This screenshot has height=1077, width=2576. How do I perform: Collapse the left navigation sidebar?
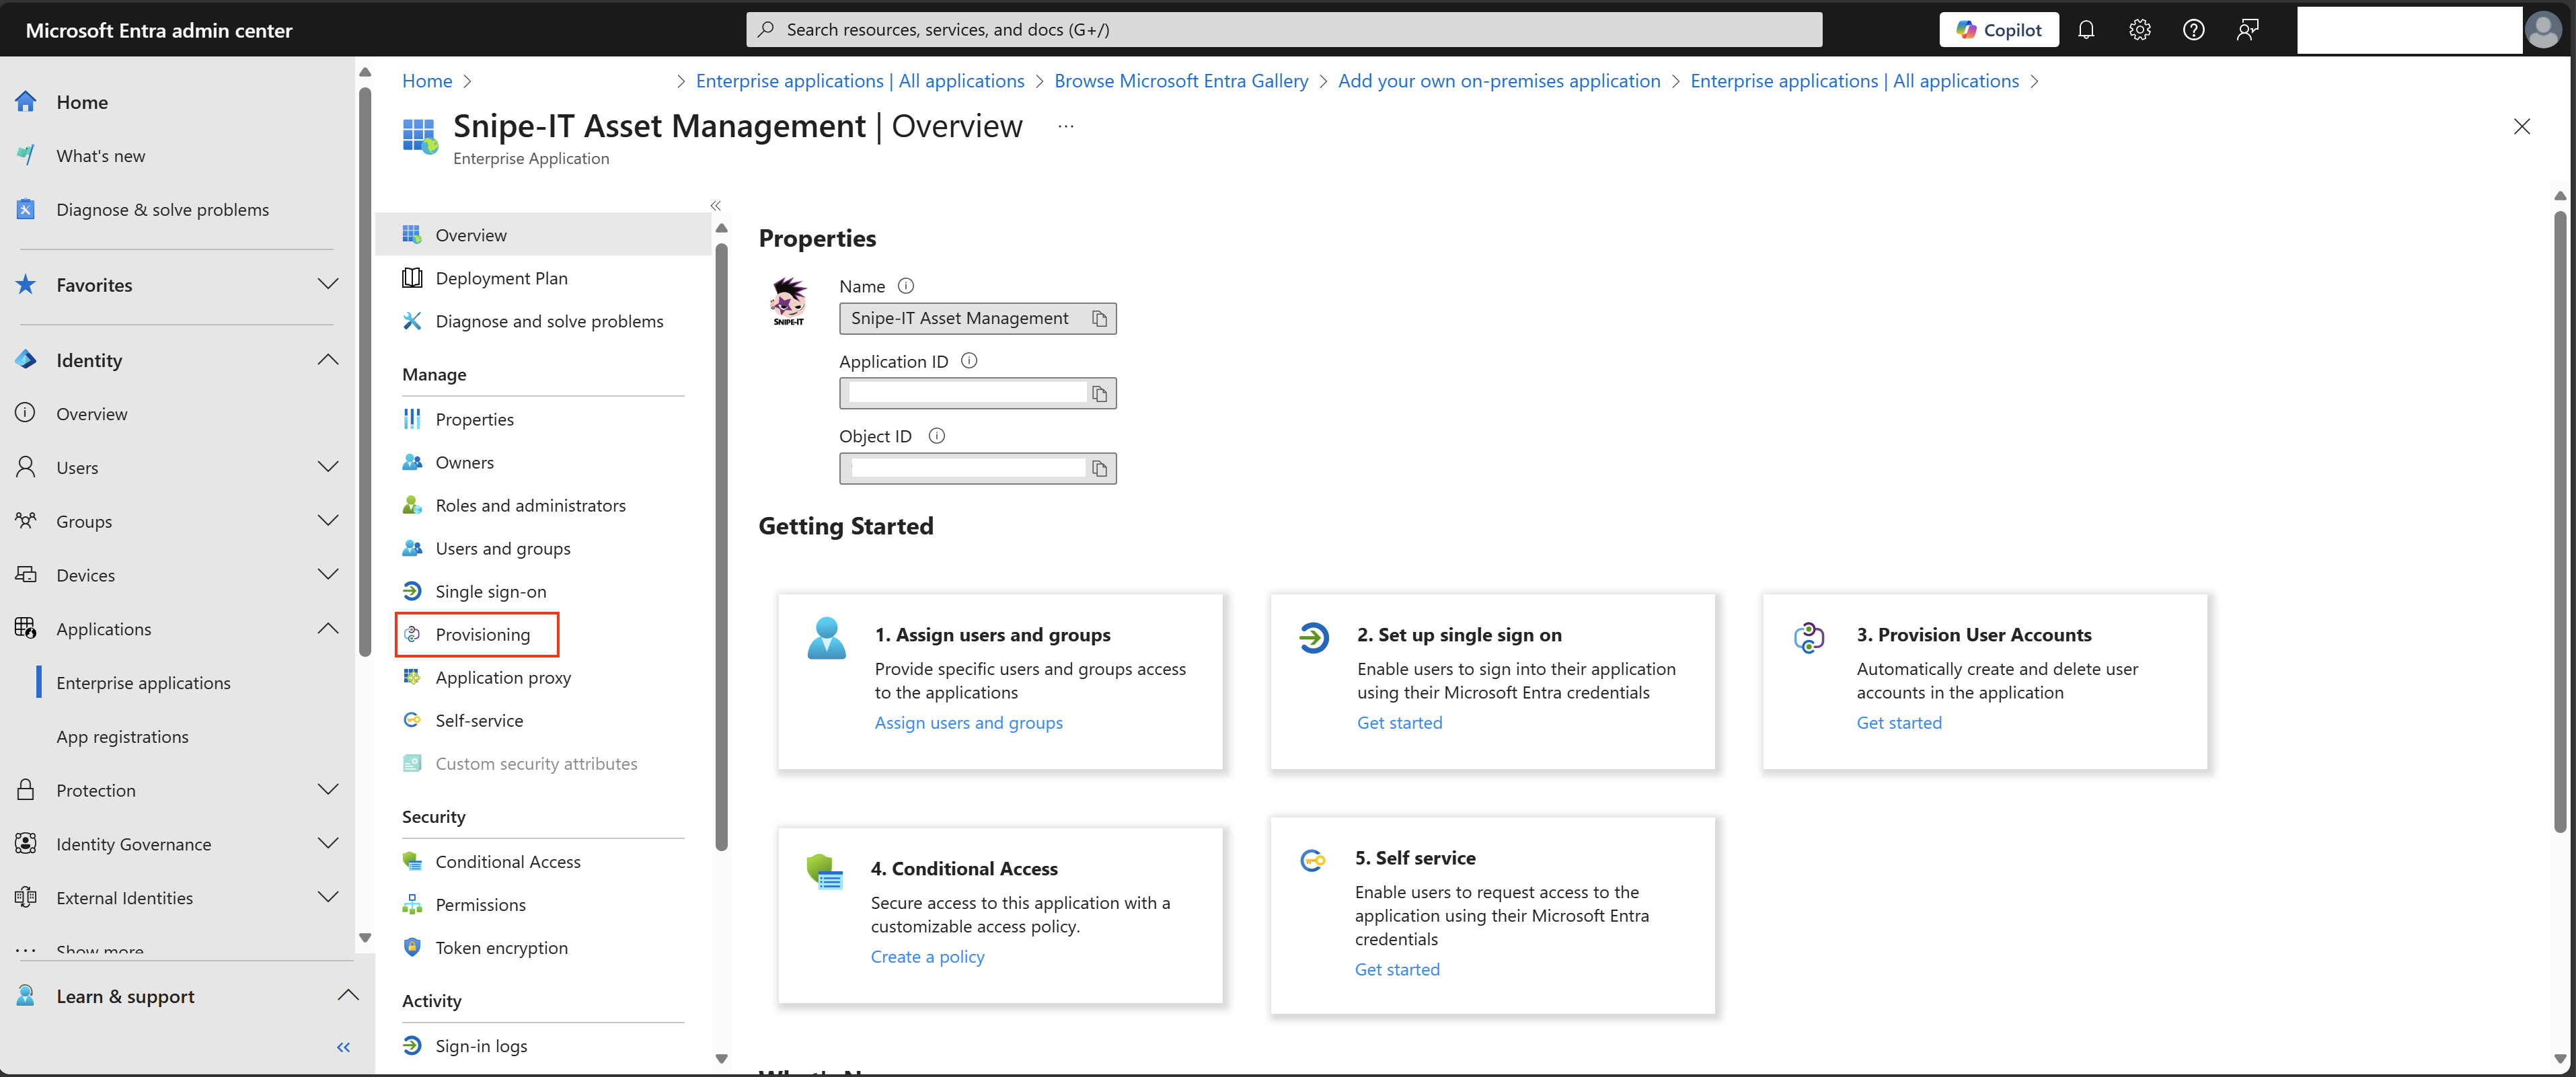point(343,1047)
